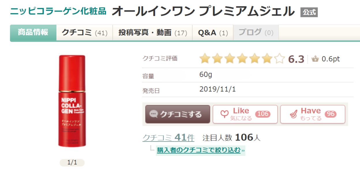Image resolution: width=360 pixels, height=174 pixels.
Task: Open the 商品情報 tab
Action: 33,32
